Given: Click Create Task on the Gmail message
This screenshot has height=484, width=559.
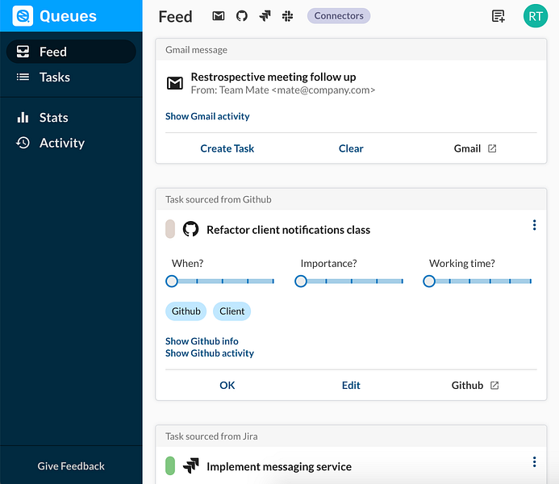Looking at the screenshot, I should pyautogui.click(x=227, y=148).
